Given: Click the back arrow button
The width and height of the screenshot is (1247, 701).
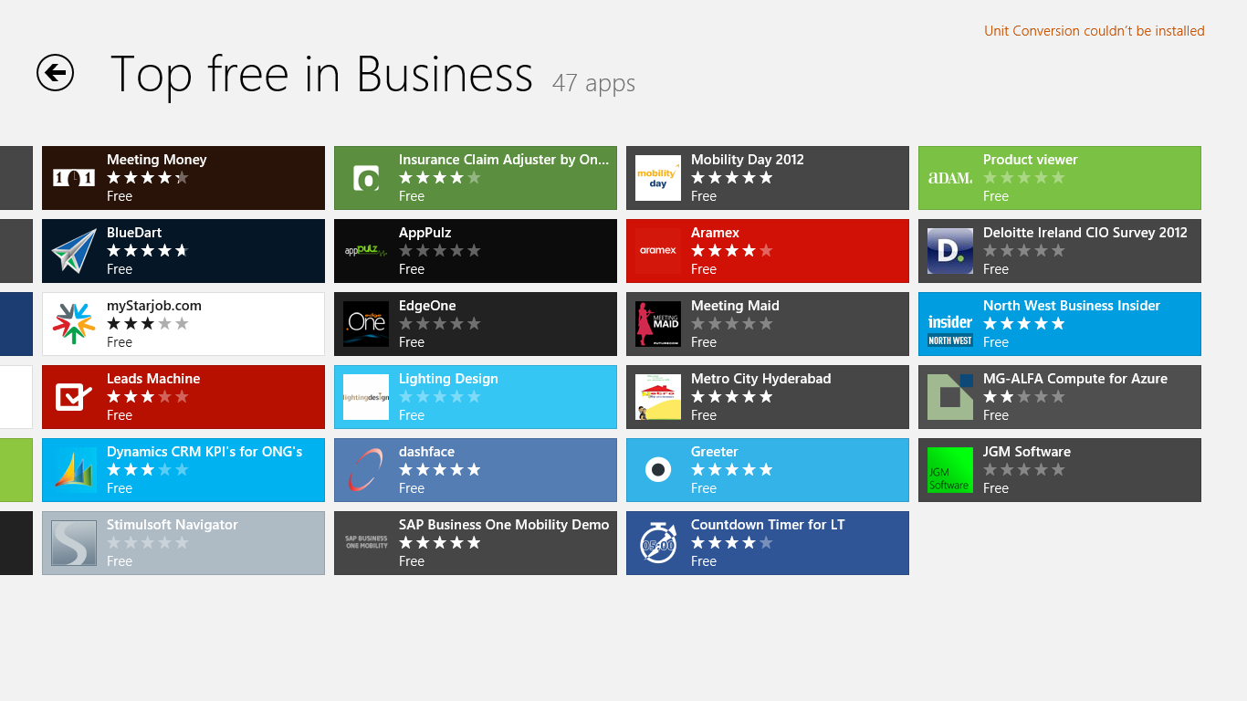Looking at the screenshot, I should pyautogui.click(x=55, y=73).
